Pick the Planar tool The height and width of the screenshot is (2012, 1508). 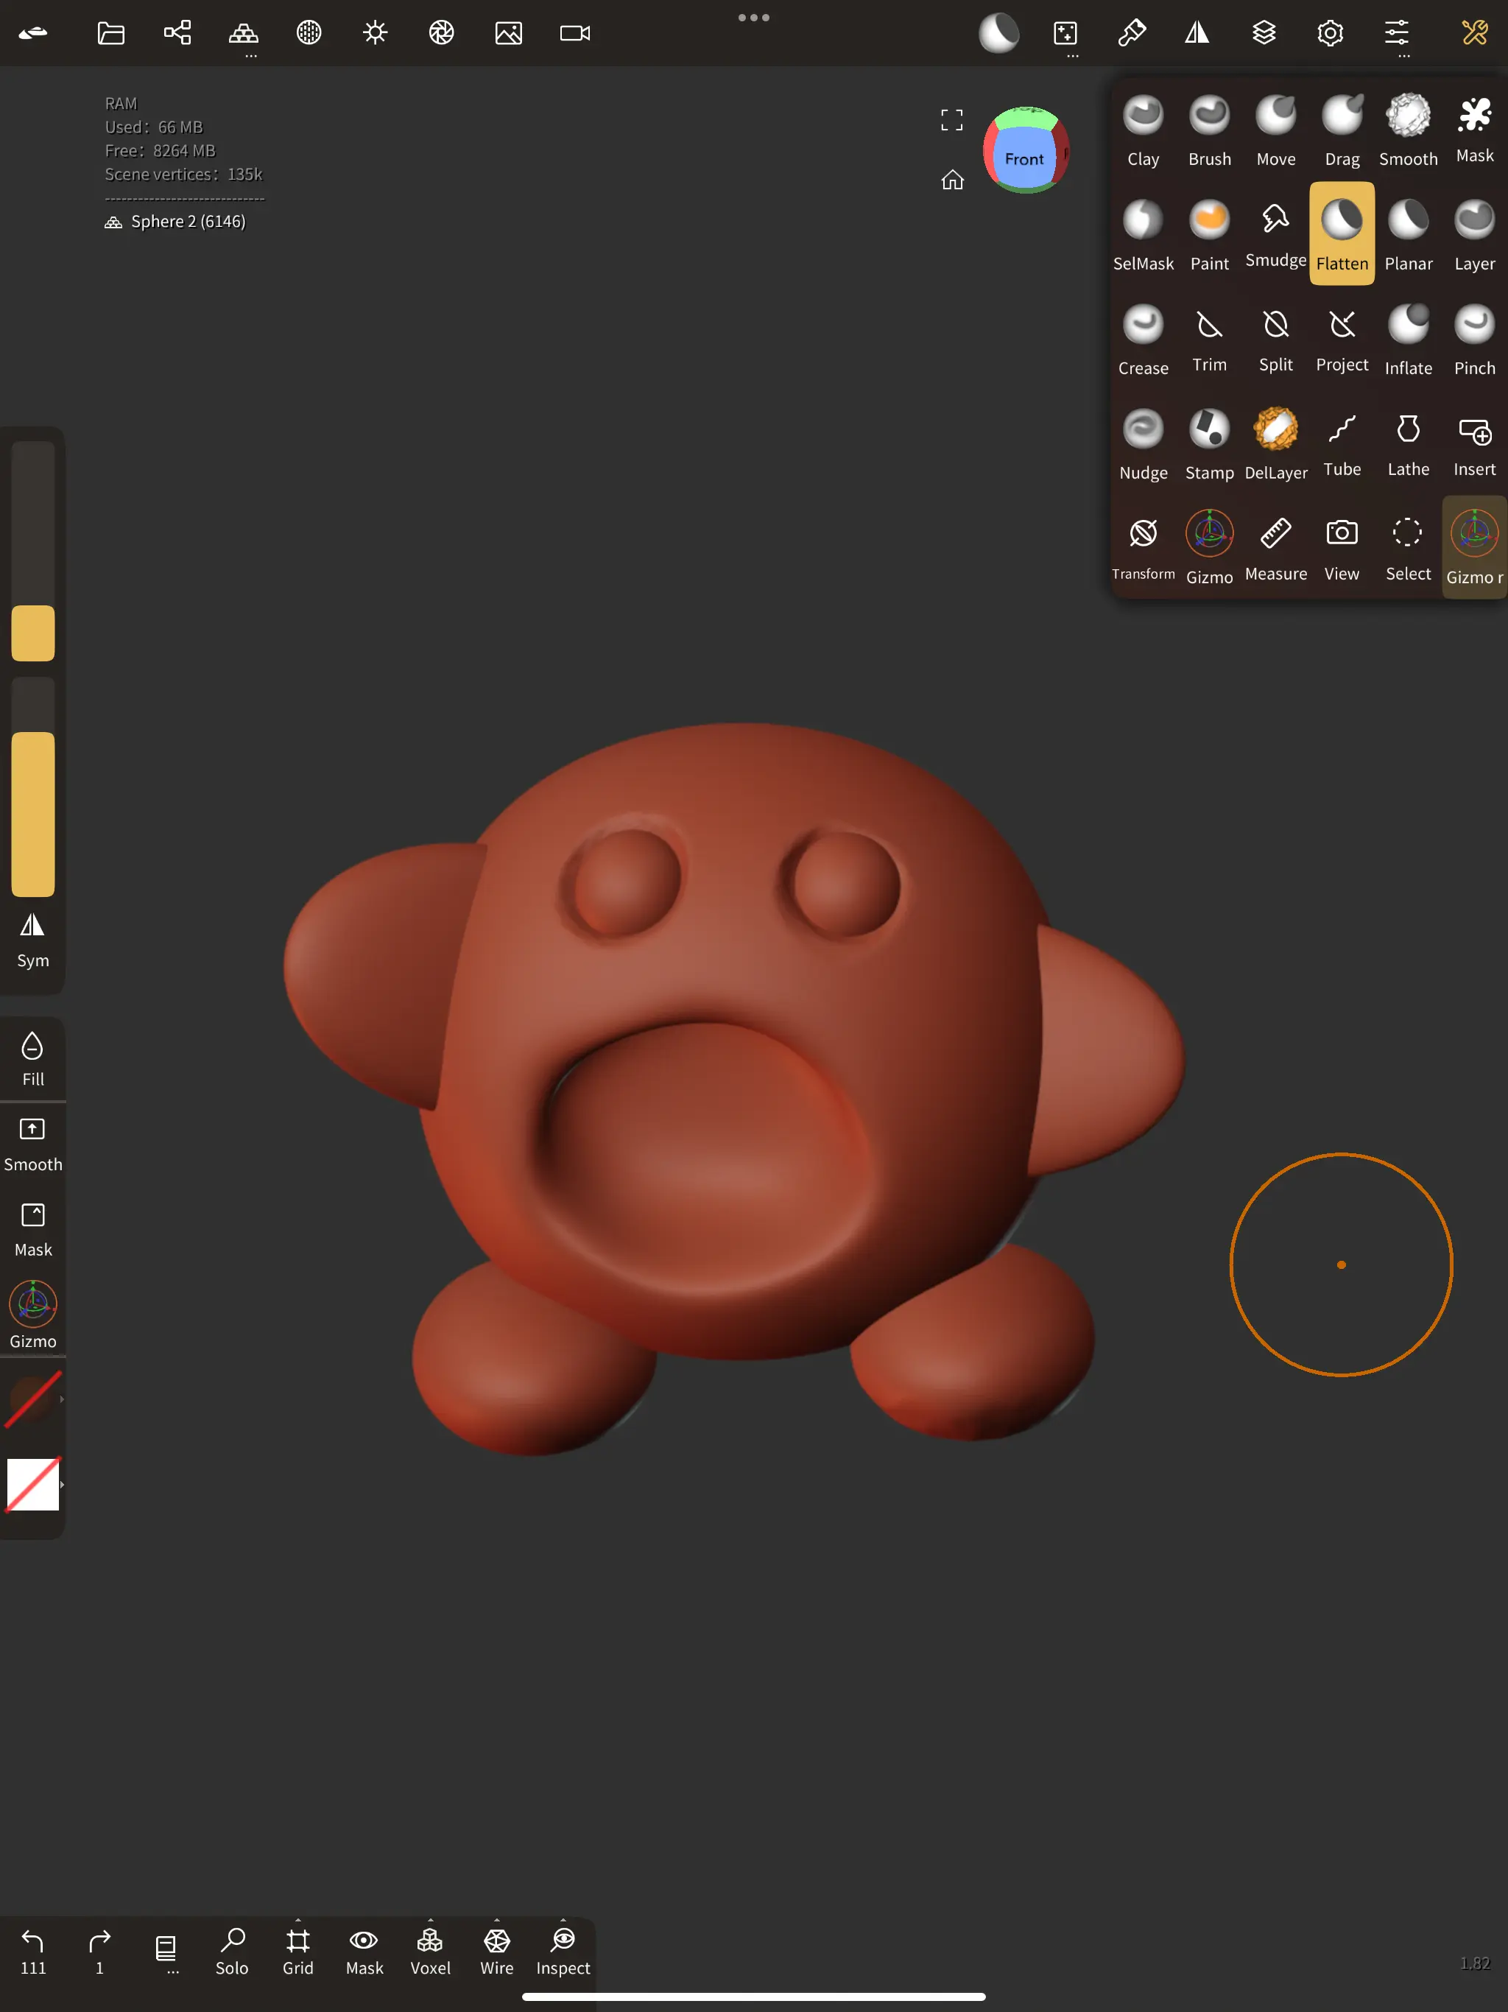click(1408, 235)
